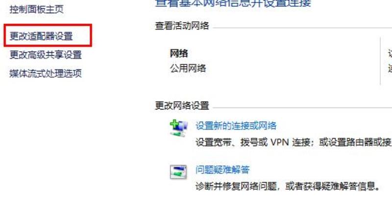Viewport: 392px width, 215px height.
Task: Select the bold 网络 network name
Action: [179, 53]
